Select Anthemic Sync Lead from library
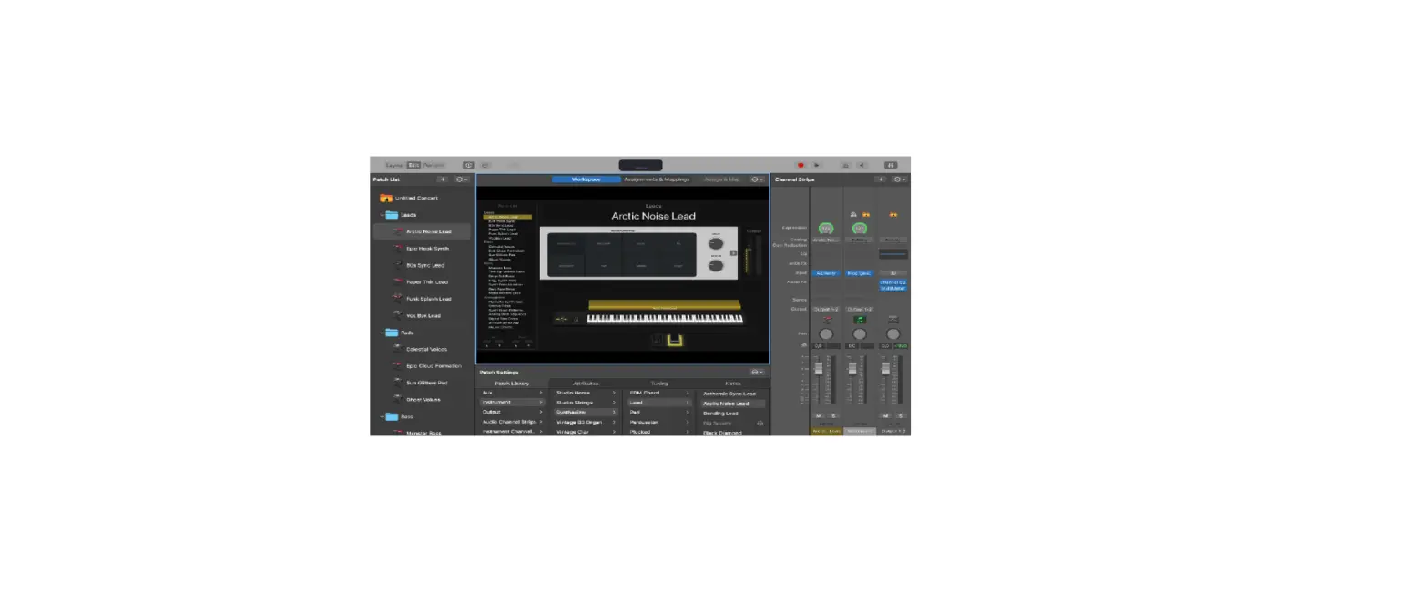Viewport: 1428px width, 614px height. [729, 394]
